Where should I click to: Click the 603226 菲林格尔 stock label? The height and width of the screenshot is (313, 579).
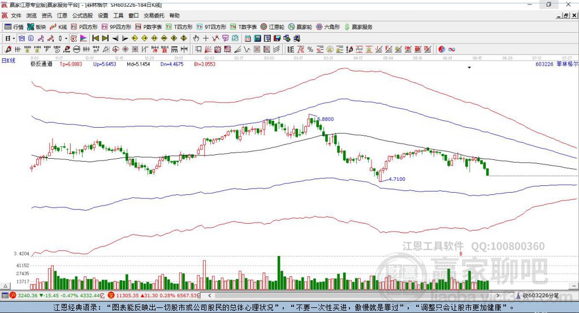[x=556, y=64]
